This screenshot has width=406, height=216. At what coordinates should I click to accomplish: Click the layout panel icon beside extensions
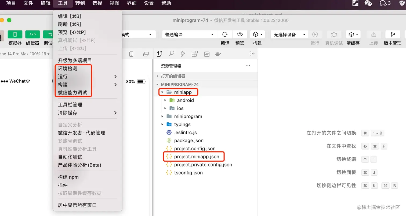point(207,54)
